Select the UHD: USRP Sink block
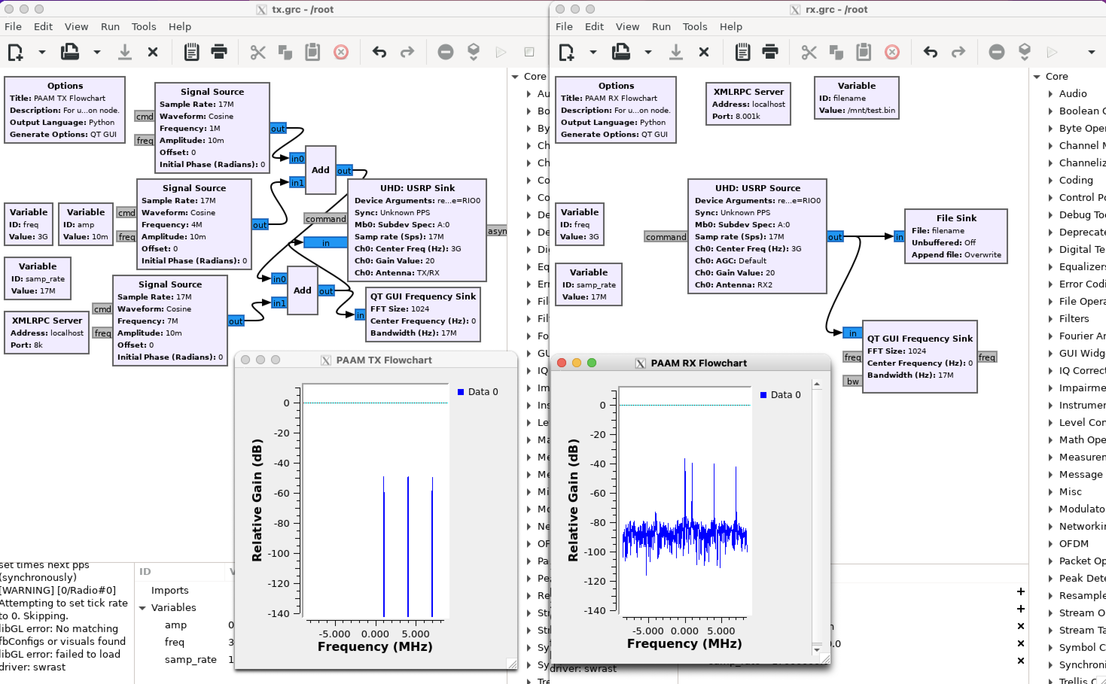This screenshot has width=1106, height=684. (417, 230)
